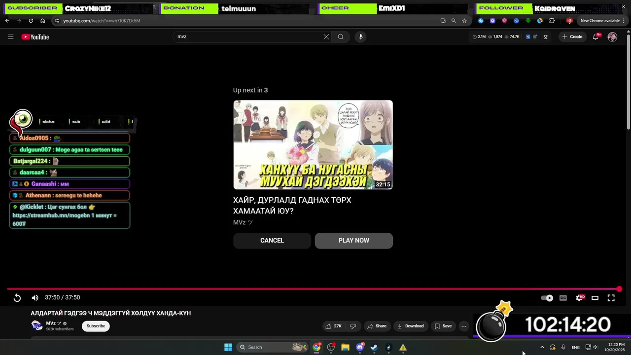This screenshot has width=631, height=355.
Task: Open the YouTube account avatar menu
Action: (612, 37)
